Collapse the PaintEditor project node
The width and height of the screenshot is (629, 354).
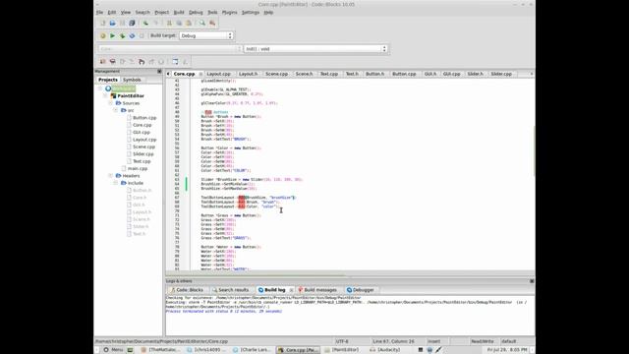[105, 96]
